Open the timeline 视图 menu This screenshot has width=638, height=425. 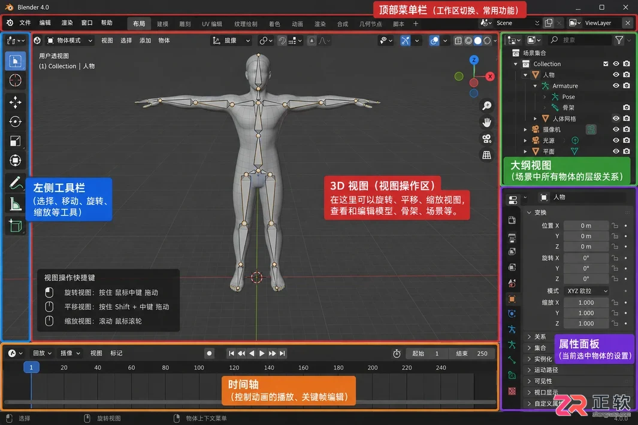tap(96, 353)
